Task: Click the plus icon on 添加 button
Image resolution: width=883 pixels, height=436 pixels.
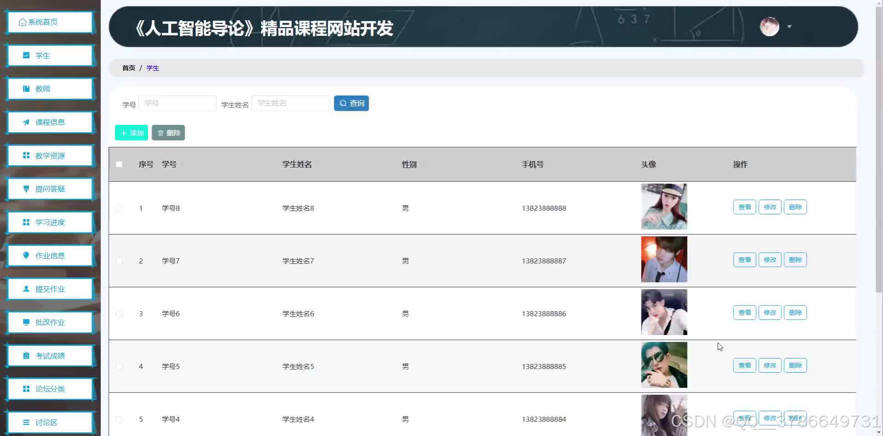Action: coord(123,133)
